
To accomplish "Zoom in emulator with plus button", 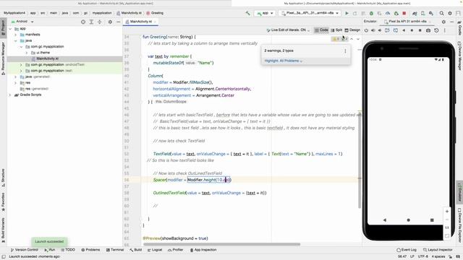I will 447,212.
